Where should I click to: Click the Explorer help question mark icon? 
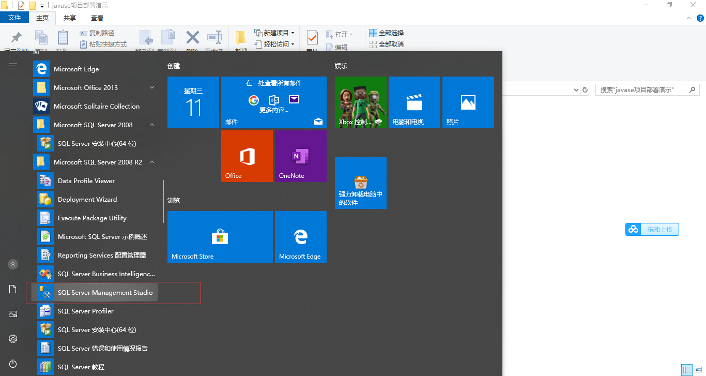(700, 18)
